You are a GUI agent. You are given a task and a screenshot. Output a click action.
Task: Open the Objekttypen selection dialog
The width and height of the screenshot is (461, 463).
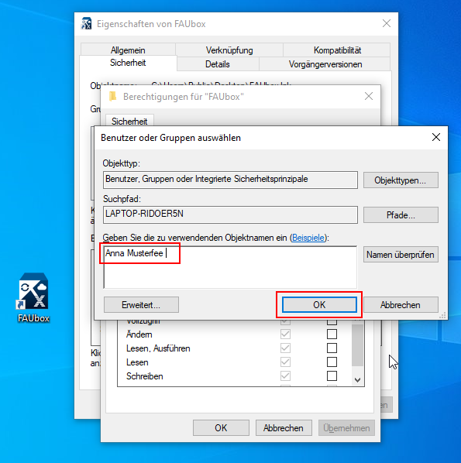(401, 180)
